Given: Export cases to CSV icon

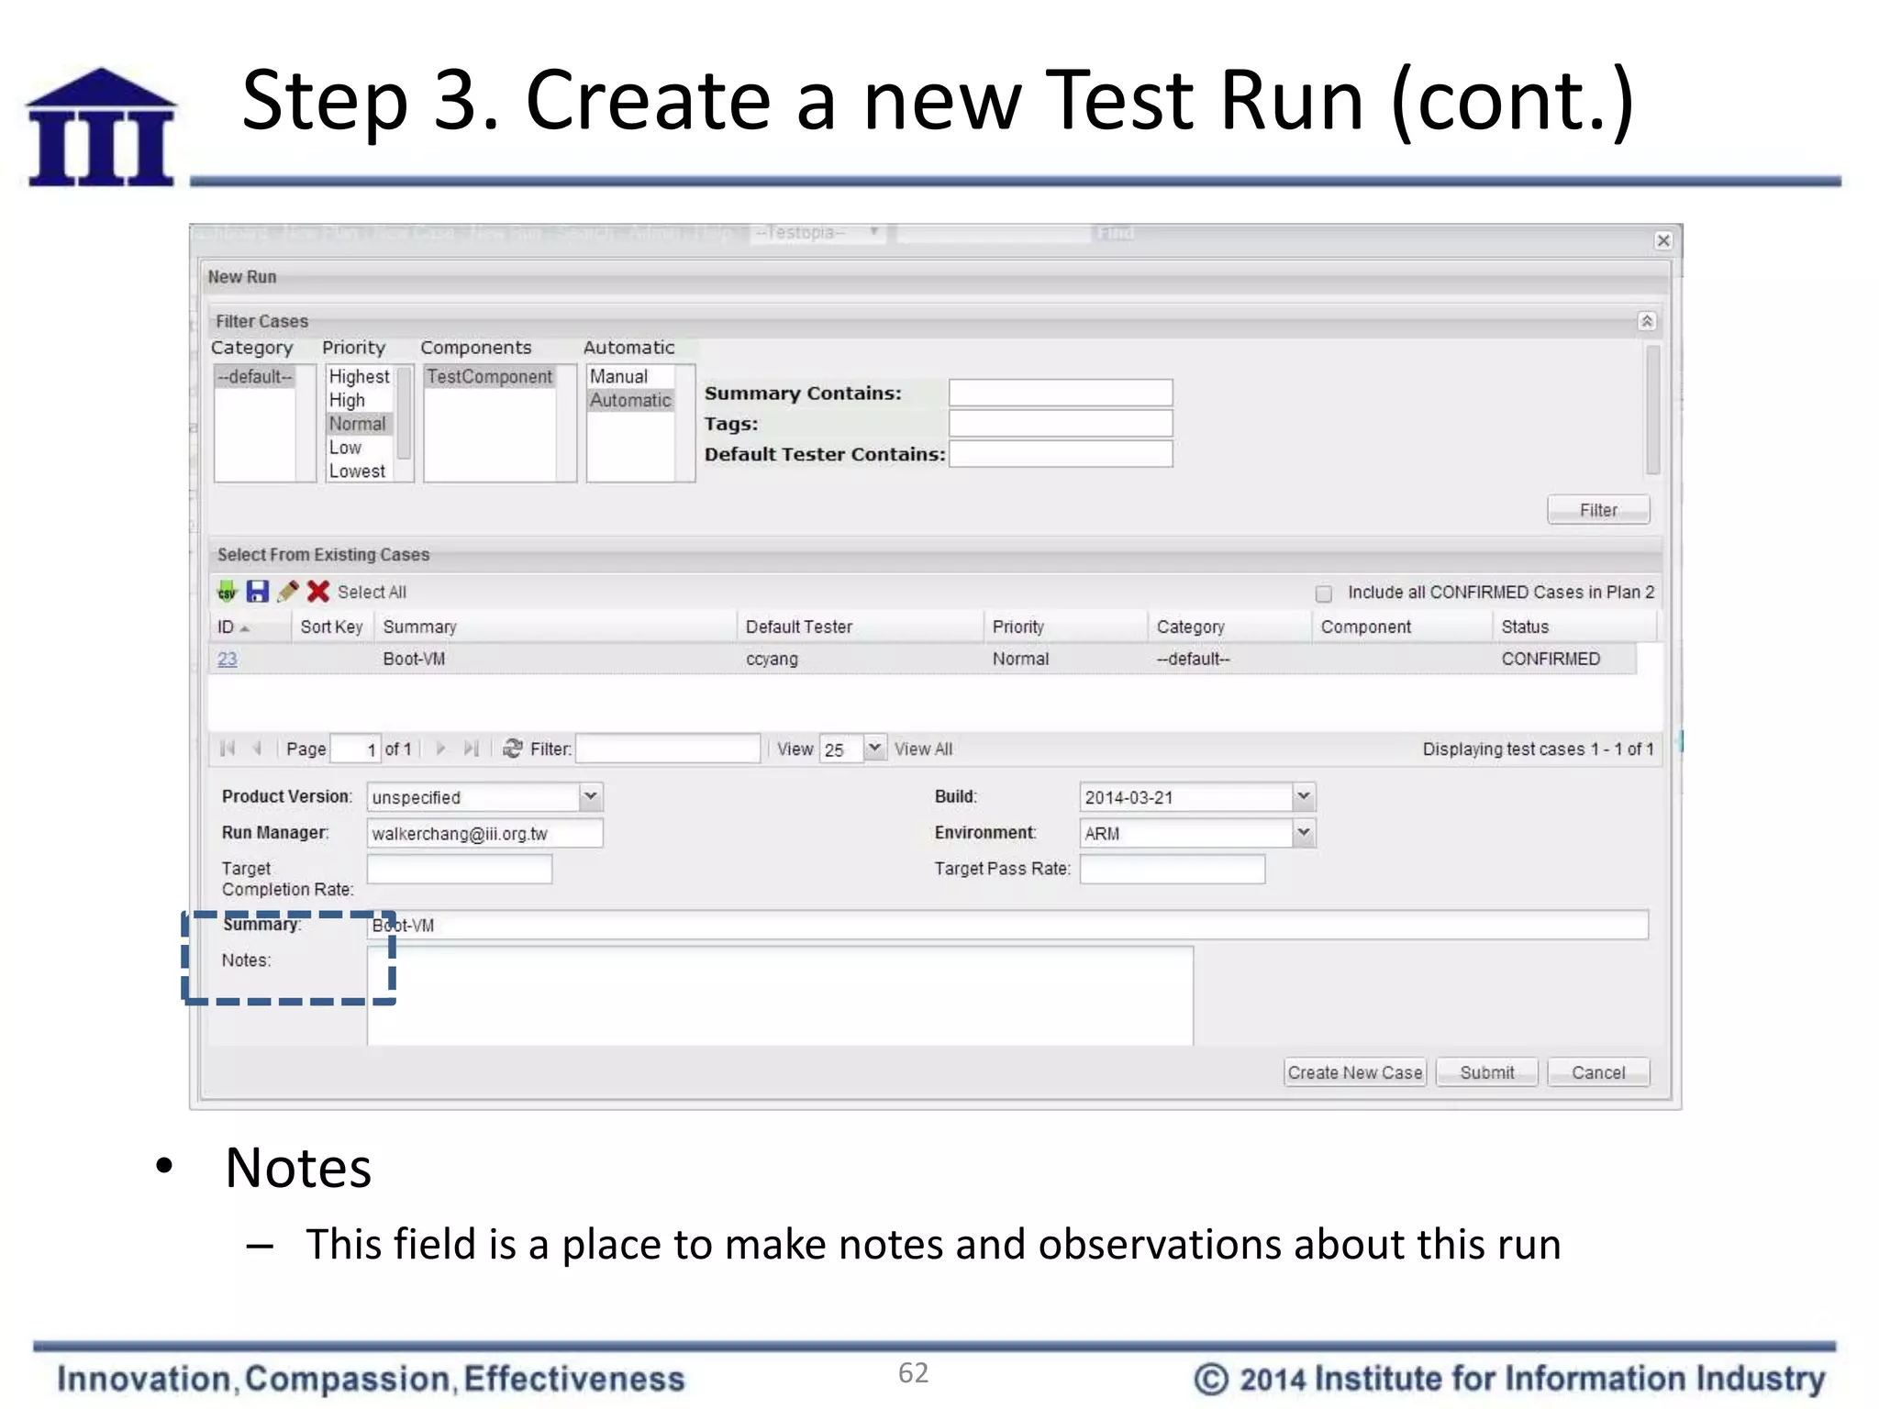Looking at the screenshot, I should click(x=227, y=592).
